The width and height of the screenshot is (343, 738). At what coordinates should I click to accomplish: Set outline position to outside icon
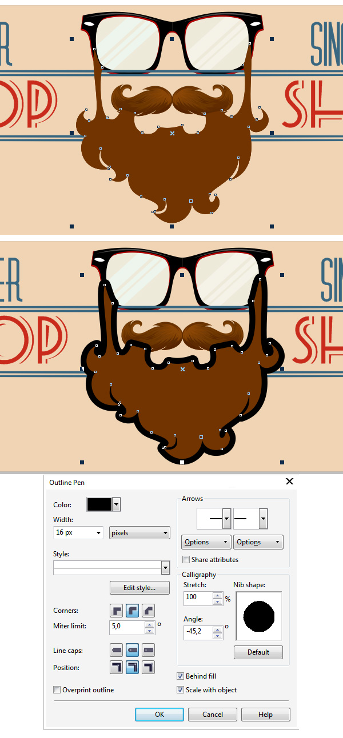pyautogui.click(x=117, y=667)
